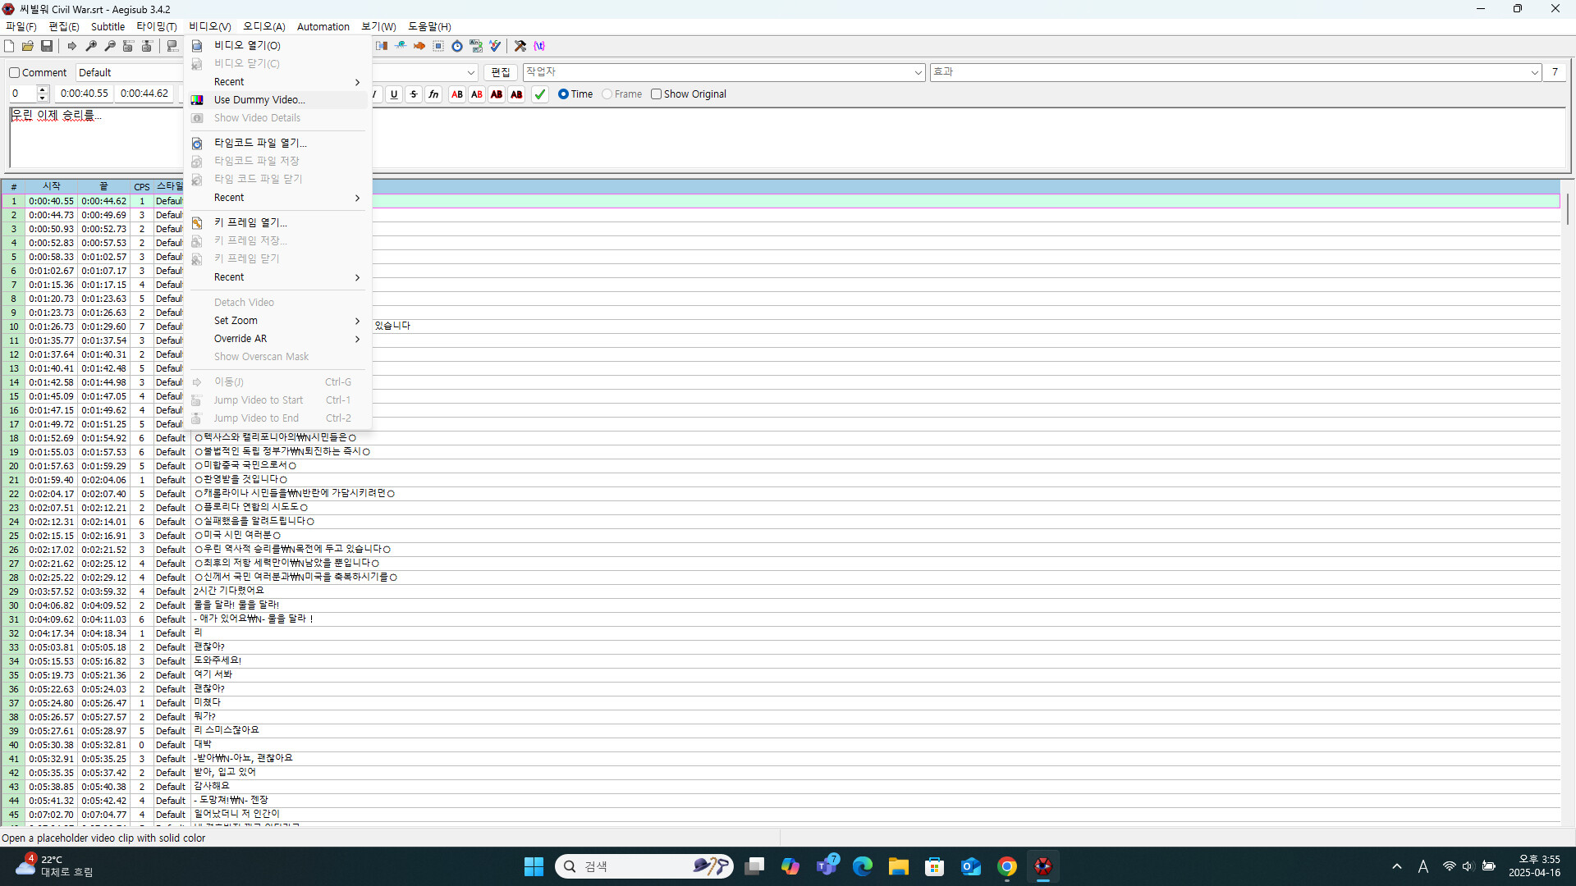Click the 편집 style edit button
Image resolution: width=1576 pixels, height=886 pixels.
point(500,73)
